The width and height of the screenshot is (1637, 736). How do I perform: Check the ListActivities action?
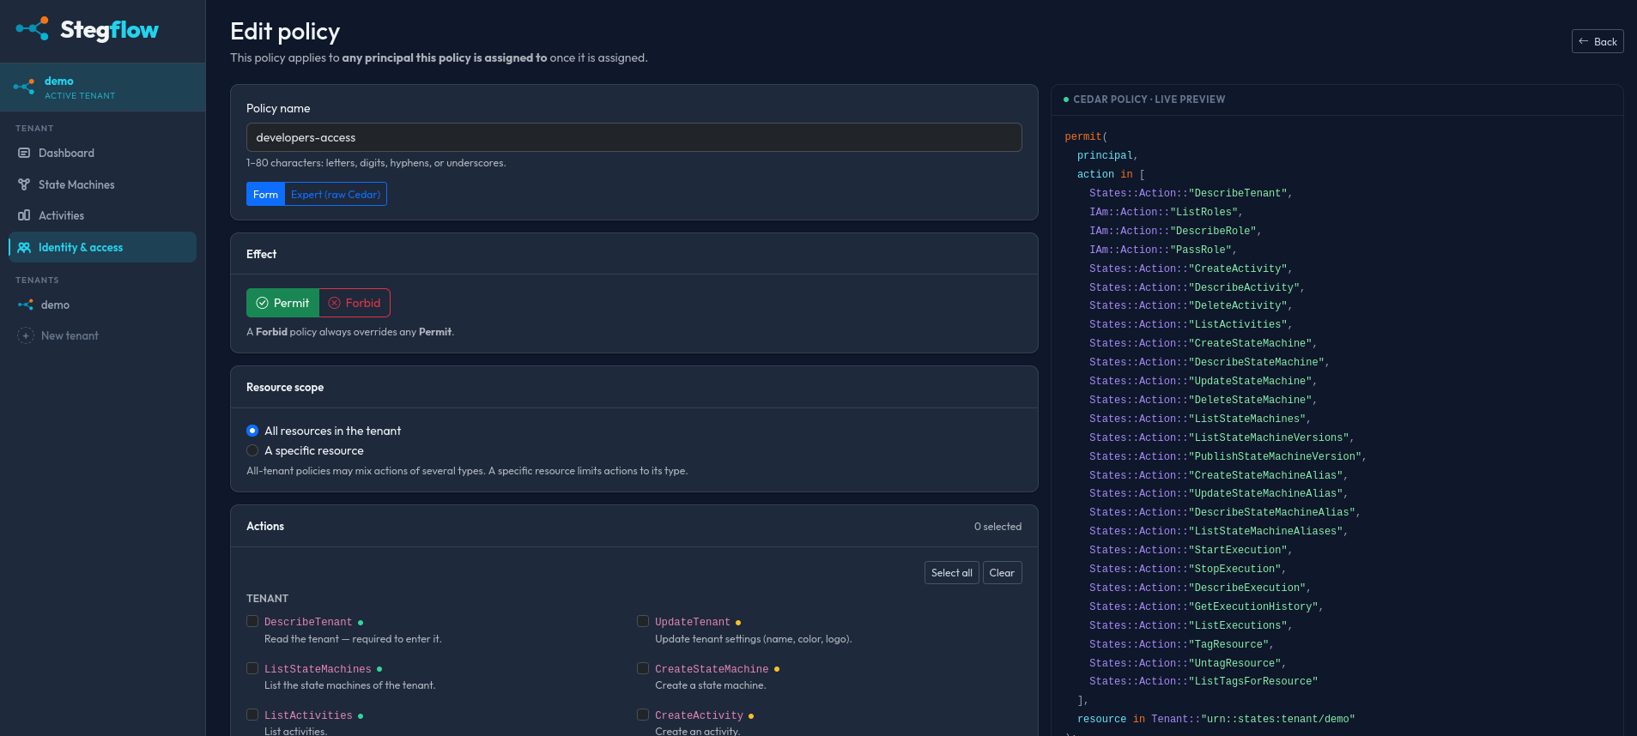pyautogui.click(x=252, y=715)
